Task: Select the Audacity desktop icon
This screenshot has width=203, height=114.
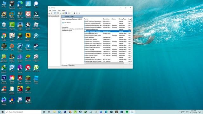Action: (12, 100)
